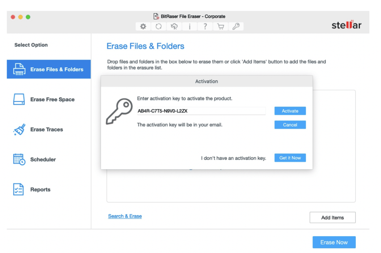Viewport: 381px width, 253px height.
Task: Click the shopping cart toolbar icon
Action: point(221,26)
